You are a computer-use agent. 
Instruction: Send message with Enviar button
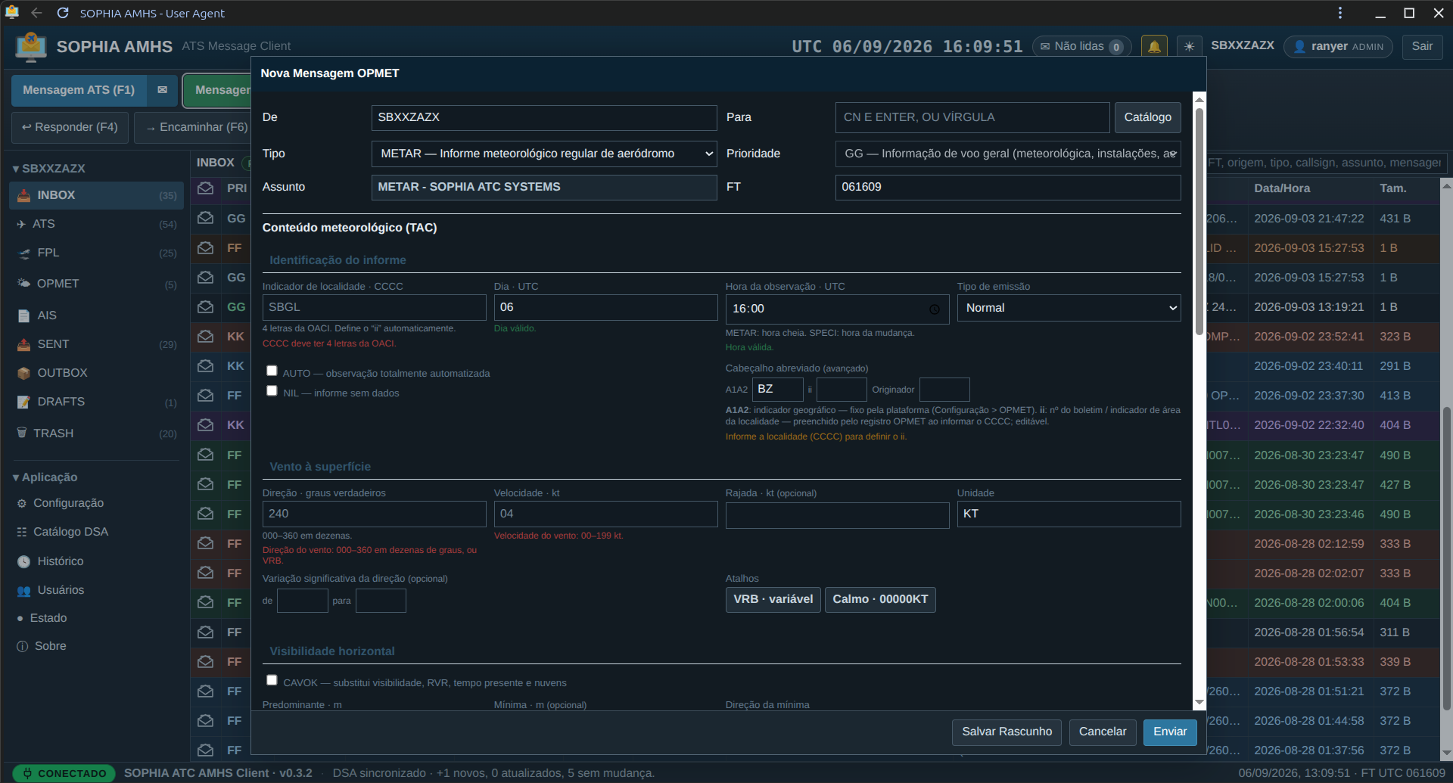1170,732
